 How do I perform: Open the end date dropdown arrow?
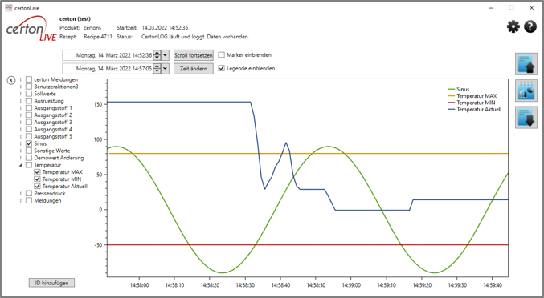click(166, 68)
